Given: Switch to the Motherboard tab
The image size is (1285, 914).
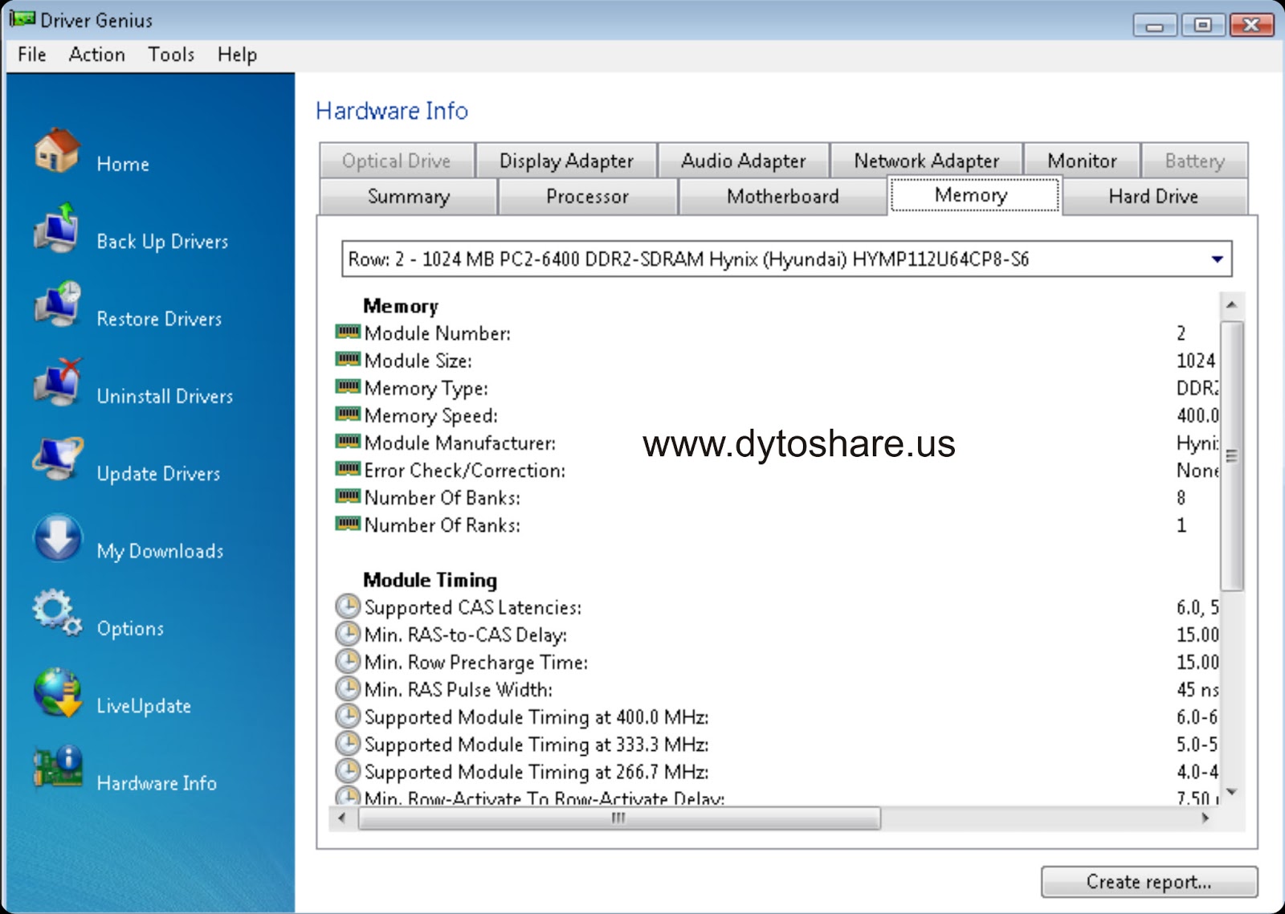Looking at the screenshot, I should pos(782,197).
